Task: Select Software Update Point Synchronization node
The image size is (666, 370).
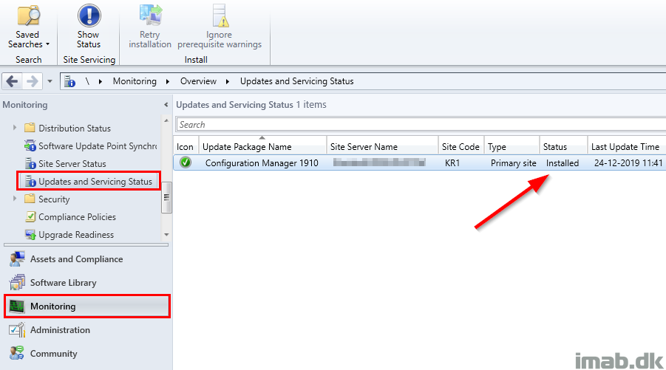Action: (98, 146)
